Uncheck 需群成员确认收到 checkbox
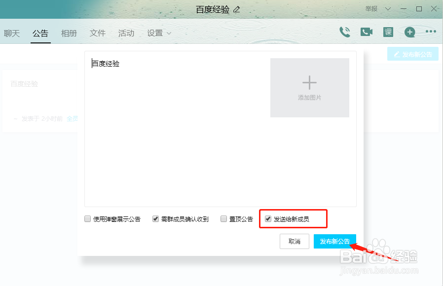 point(155,219)
